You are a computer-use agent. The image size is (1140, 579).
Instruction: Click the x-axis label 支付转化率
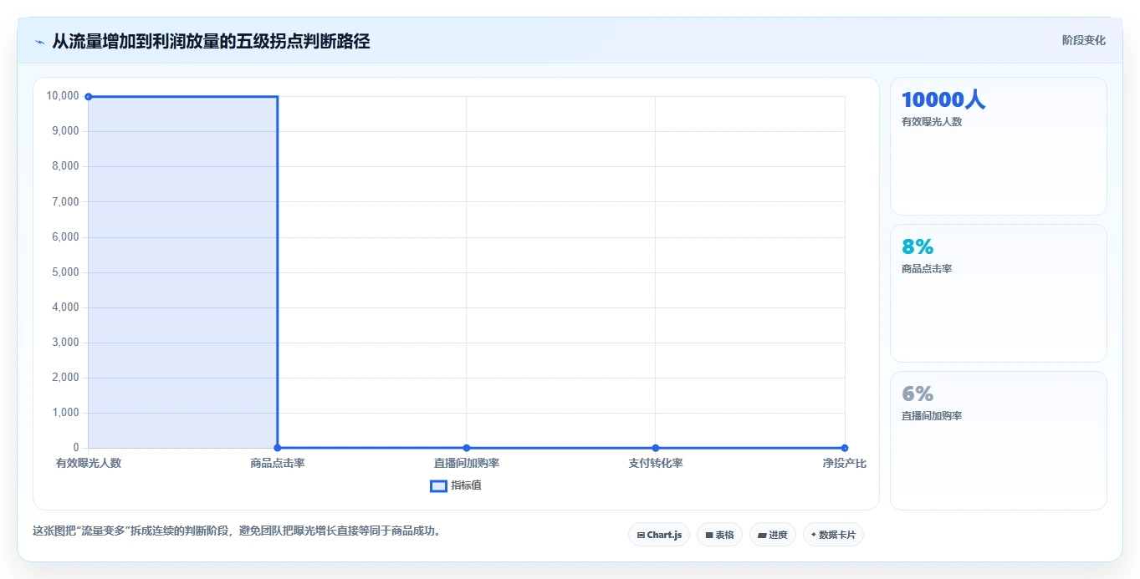coord(655,463)
